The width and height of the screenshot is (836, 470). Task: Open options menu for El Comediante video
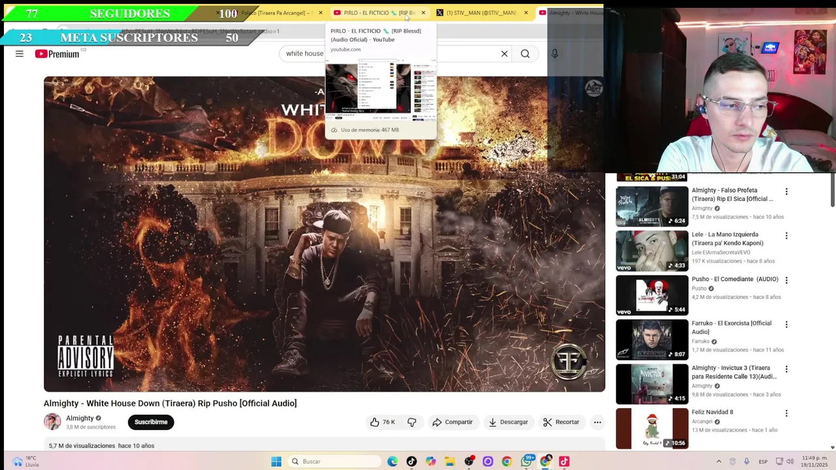[786, 280]
